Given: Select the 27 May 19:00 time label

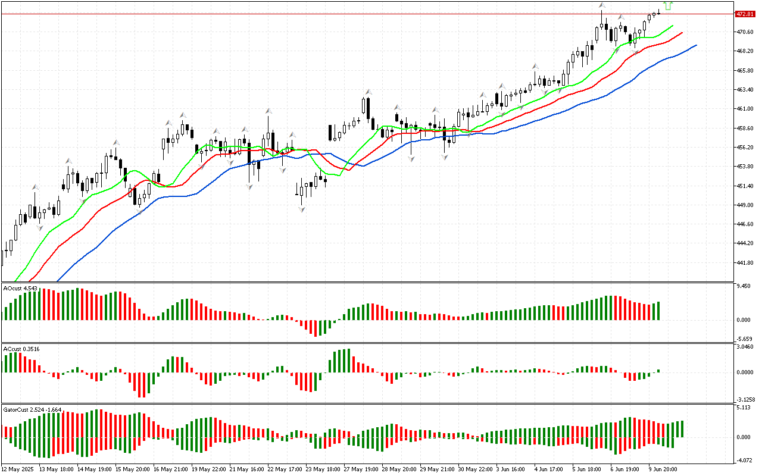Looking at the screenshot, I should 360,469.
